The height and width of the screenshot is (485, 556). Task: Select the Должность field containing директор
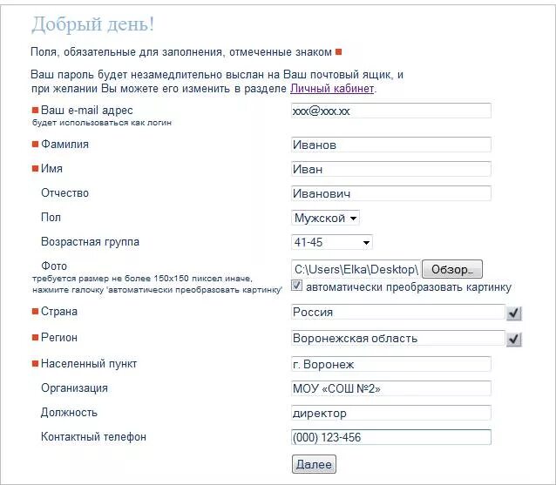point(391,413)
